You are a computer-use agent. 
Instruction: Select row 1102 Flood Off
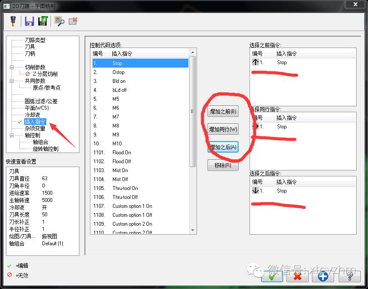[x=140, y=161]
